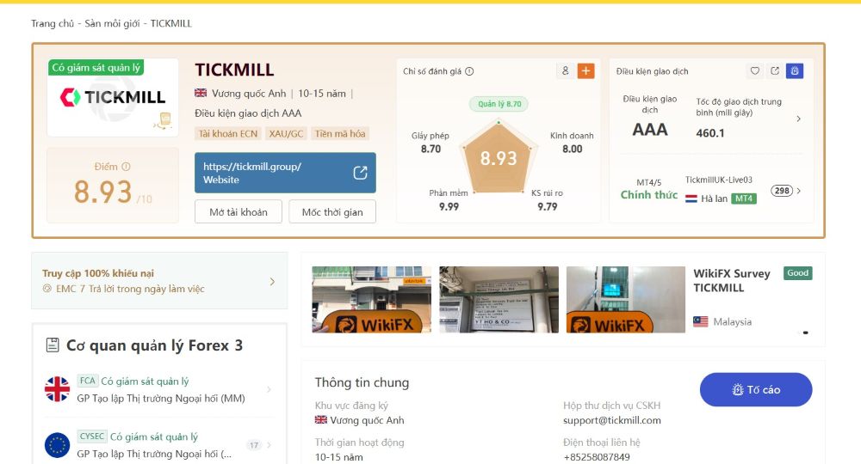Click the Good survey badge
The height and width of the screenshot is (464, 861).
[x=798, y=272]
